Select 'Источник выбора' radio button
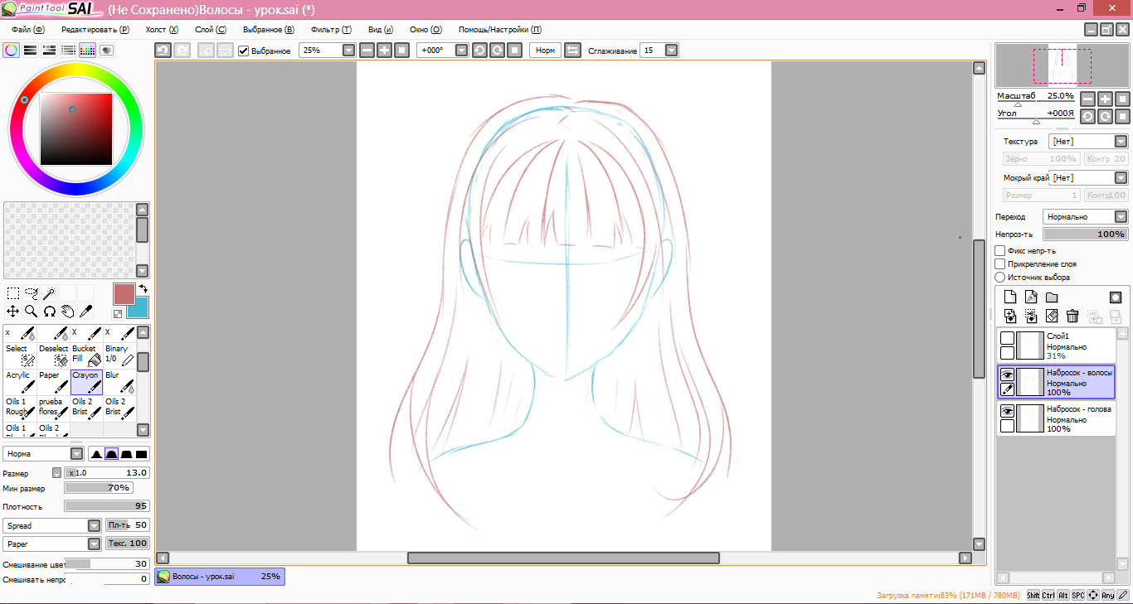 coord(1000,278)
